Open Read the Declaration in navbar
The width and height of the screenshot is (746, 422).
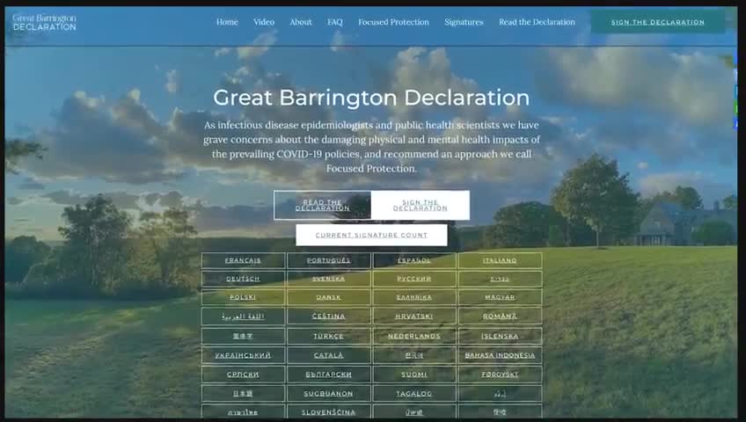537,22
